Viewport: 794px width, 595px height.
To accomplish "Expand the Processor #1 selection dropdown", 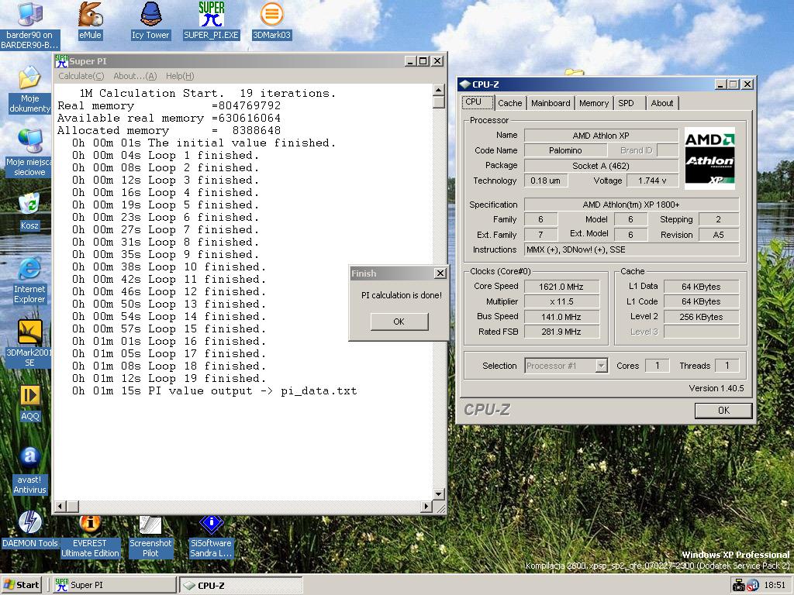I will tap(601, 366).
